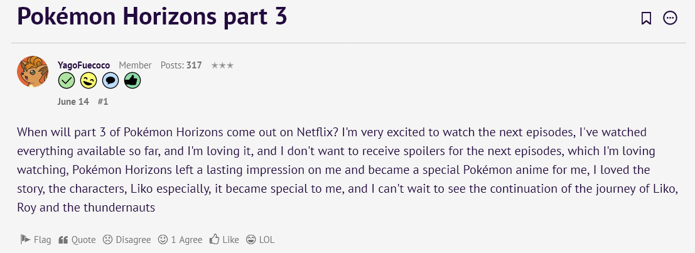
Task: React with LOL to the post
Action: (261, 239)
